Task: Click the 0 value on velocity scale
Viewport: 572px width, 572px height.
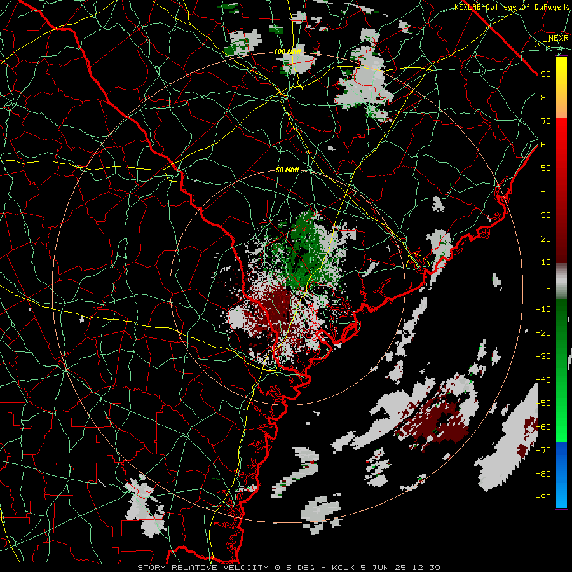Action: click(x=548, y=285)
